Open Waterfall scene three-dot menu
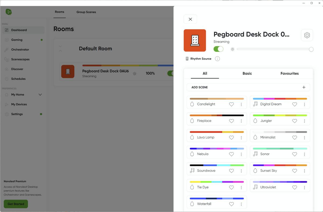This screenshot has height=212, width=323. tap(241, 204)
